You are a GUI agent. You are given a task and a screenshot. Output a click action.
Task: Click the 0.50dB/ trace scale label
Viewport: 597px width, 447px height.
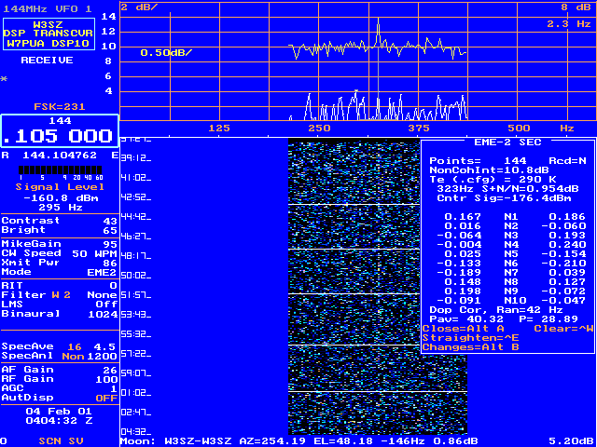point(166,53)
